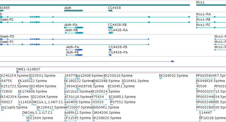Select the CG4438 gene arrow
226x122 pixels.
[x=110, y=11]
